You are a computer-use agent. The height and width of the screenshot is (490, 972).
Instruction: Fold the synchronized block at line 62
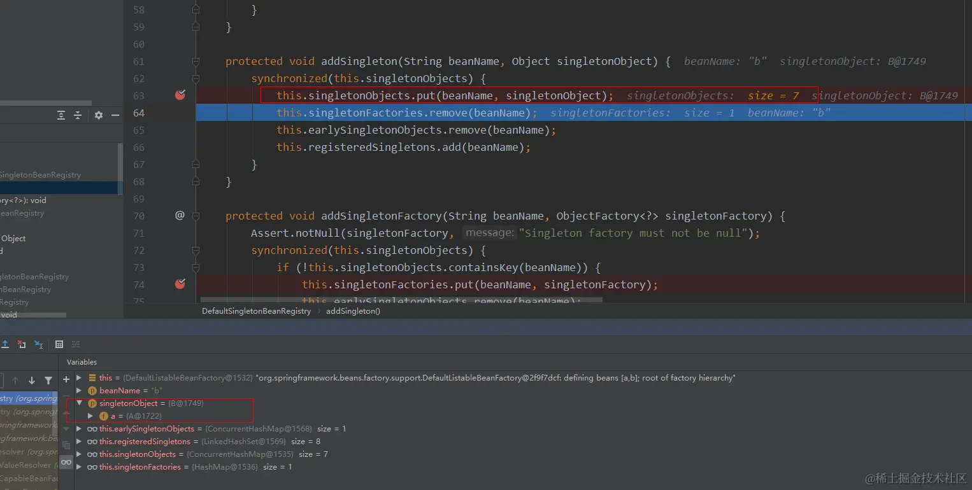point(196,79)
